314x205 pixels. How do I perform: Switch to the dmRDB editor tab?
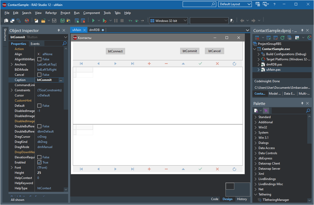click(x=94, y=30)
